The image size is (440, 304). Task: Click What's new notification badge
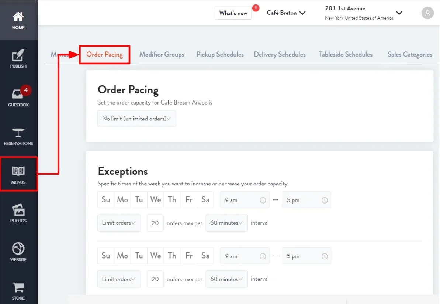[x=256, y=8]
